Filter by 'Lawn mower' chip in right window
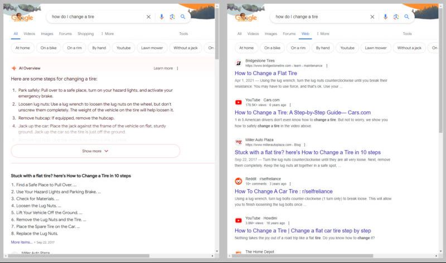This screenshot has width=446, height=263. 376,48
